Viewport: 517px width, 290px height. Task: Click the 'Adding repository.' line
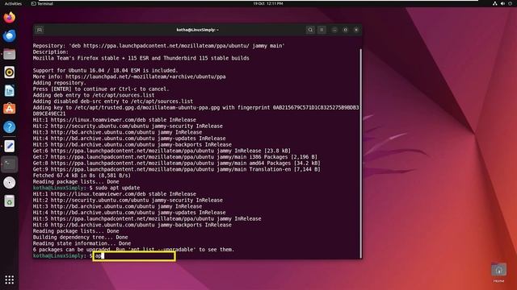(59, 83)
